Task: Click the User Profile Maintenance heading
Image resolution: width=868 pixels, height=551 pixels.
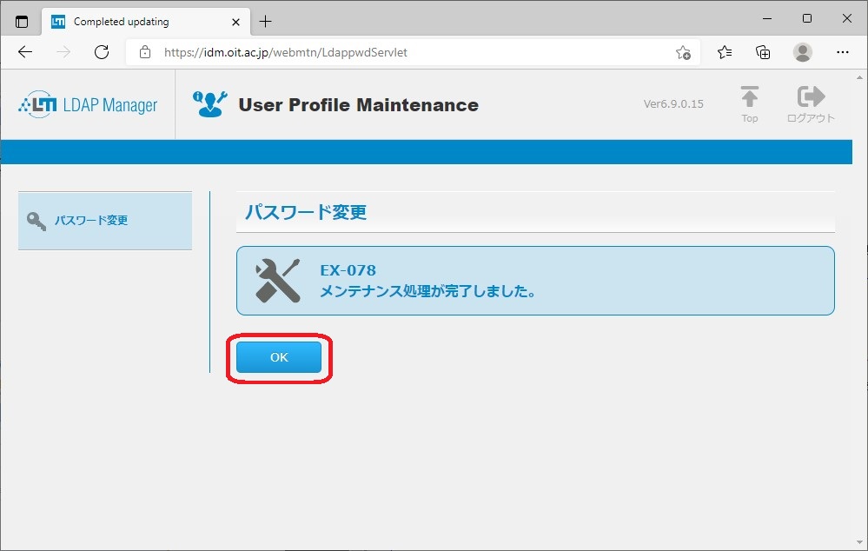Action: pos(358,104)
